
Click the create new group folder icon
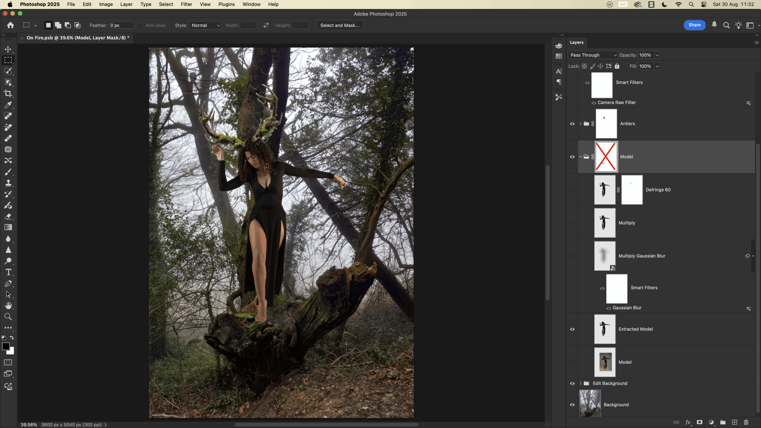coord(723,422)
